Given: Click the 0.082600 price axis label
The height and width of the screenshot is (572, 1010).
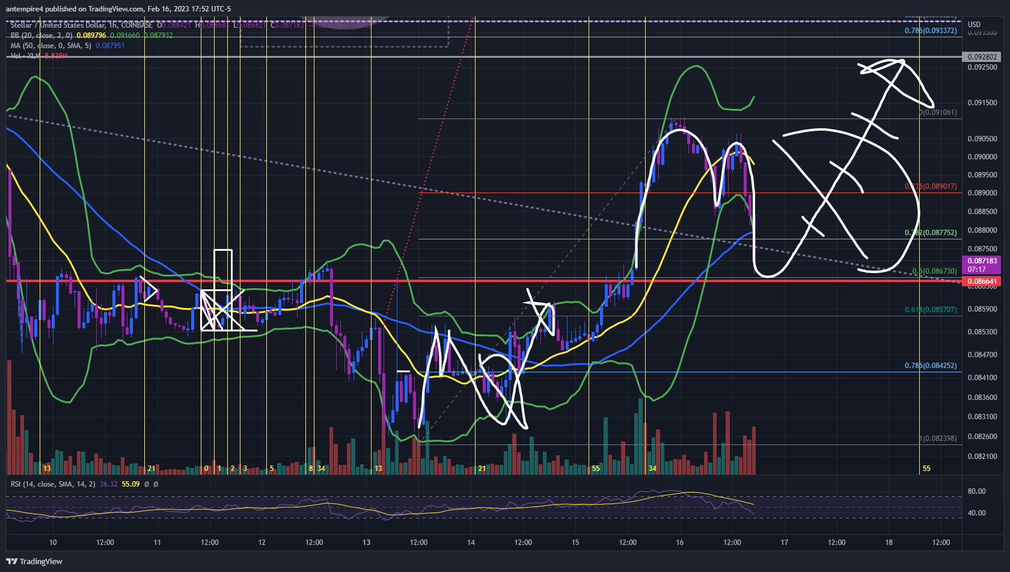Looking at the screenshot, I should pyautogui.click(x=982, y=437).
